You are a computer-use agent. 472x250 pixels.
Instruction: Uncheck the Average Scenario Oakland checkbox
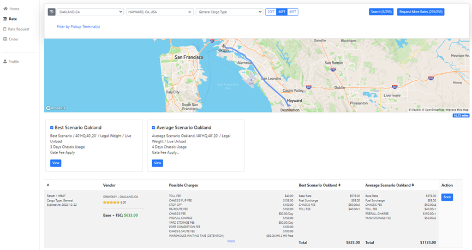pos(153,128)
